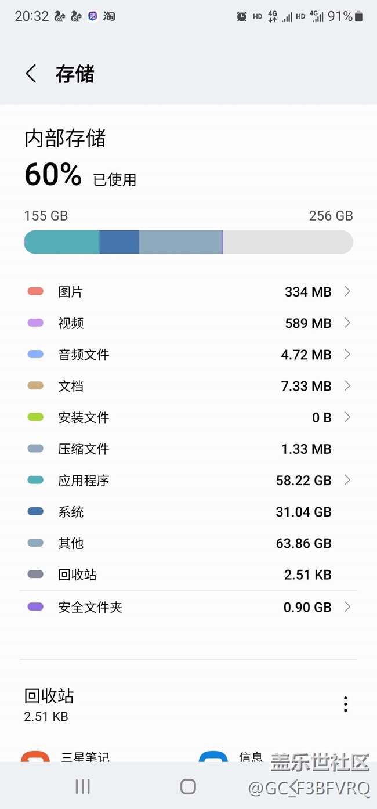Tap the battery icon in status bar
This screenshot has height=809, width=377.
[359, 16]
